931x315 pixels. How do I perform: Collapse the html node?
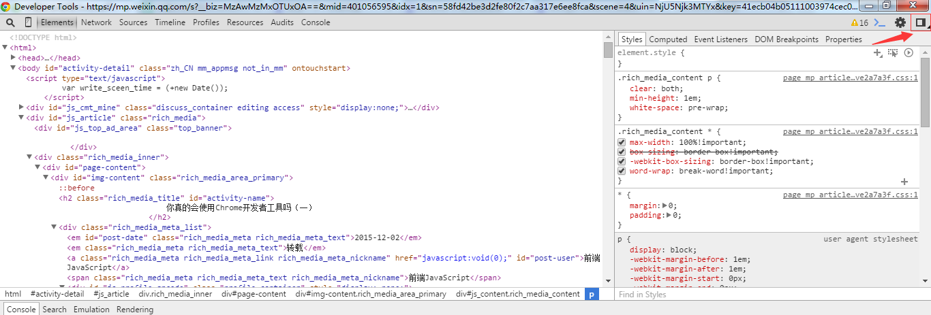point(5,48)
